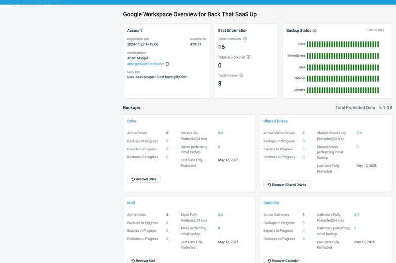Click Drive Backups In Progress count 0
The height and width of the screenshot is (263, 396).
pyautogui.click(x=167, y=141)
